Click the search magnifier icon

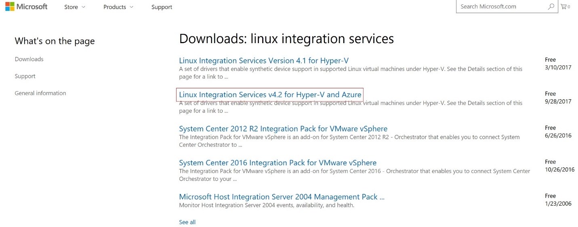coord(551,6)
